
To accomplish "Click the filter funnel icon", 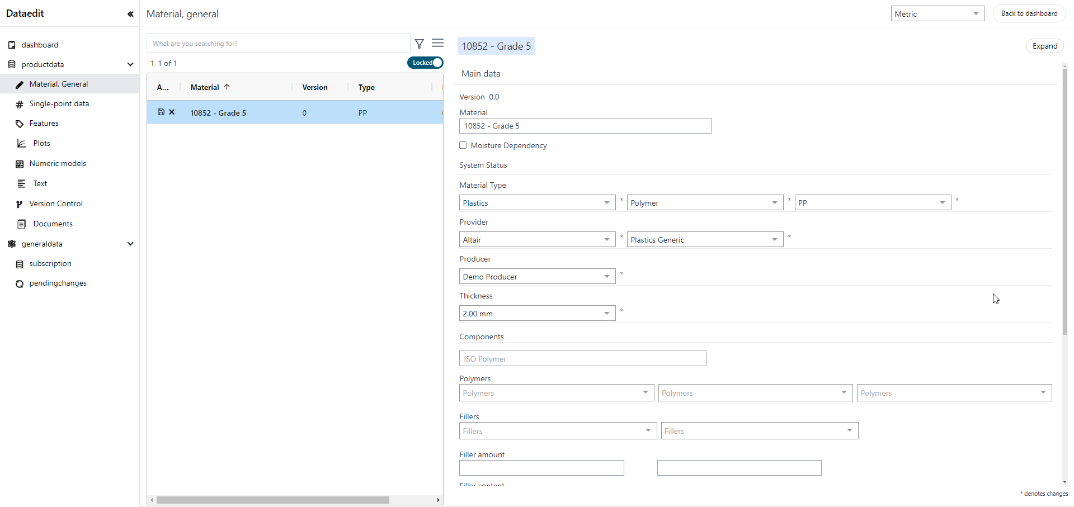I will (420, 44).
